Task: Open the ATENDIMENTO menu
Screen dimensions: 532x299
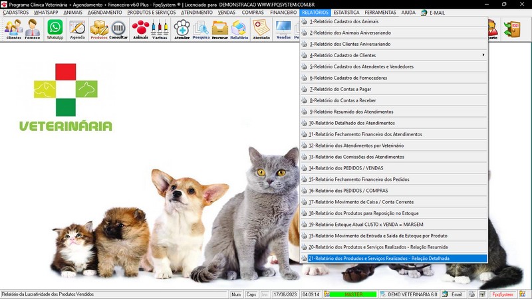Action: pos(197,13)
